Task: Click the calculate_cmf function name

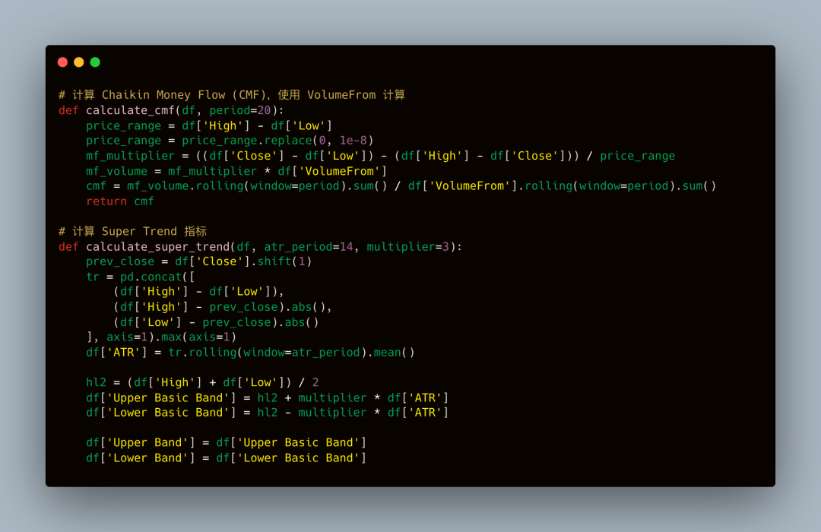Action: (x=131, y=110)
